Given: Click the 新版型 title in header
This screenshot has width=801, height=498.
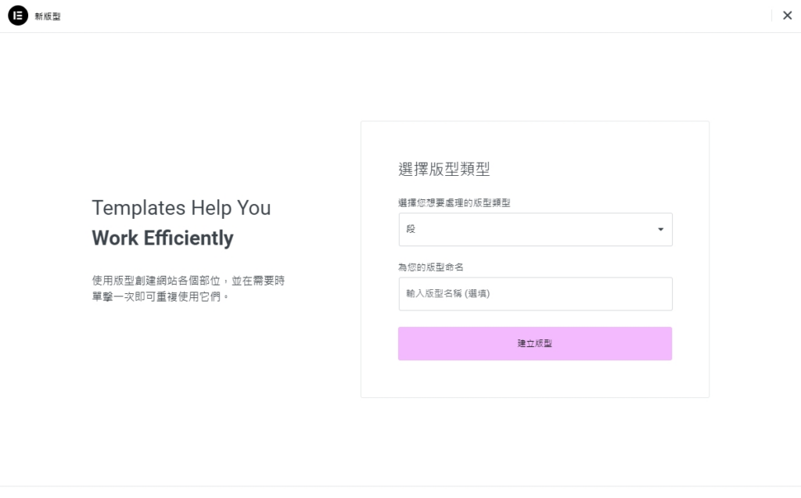Looking at the screenshot, I should point(48,16).
